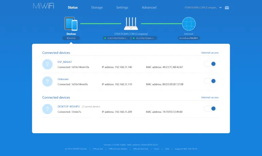Click the Internet globe icon
262x156 pixels.
click(x=189, y=24)
